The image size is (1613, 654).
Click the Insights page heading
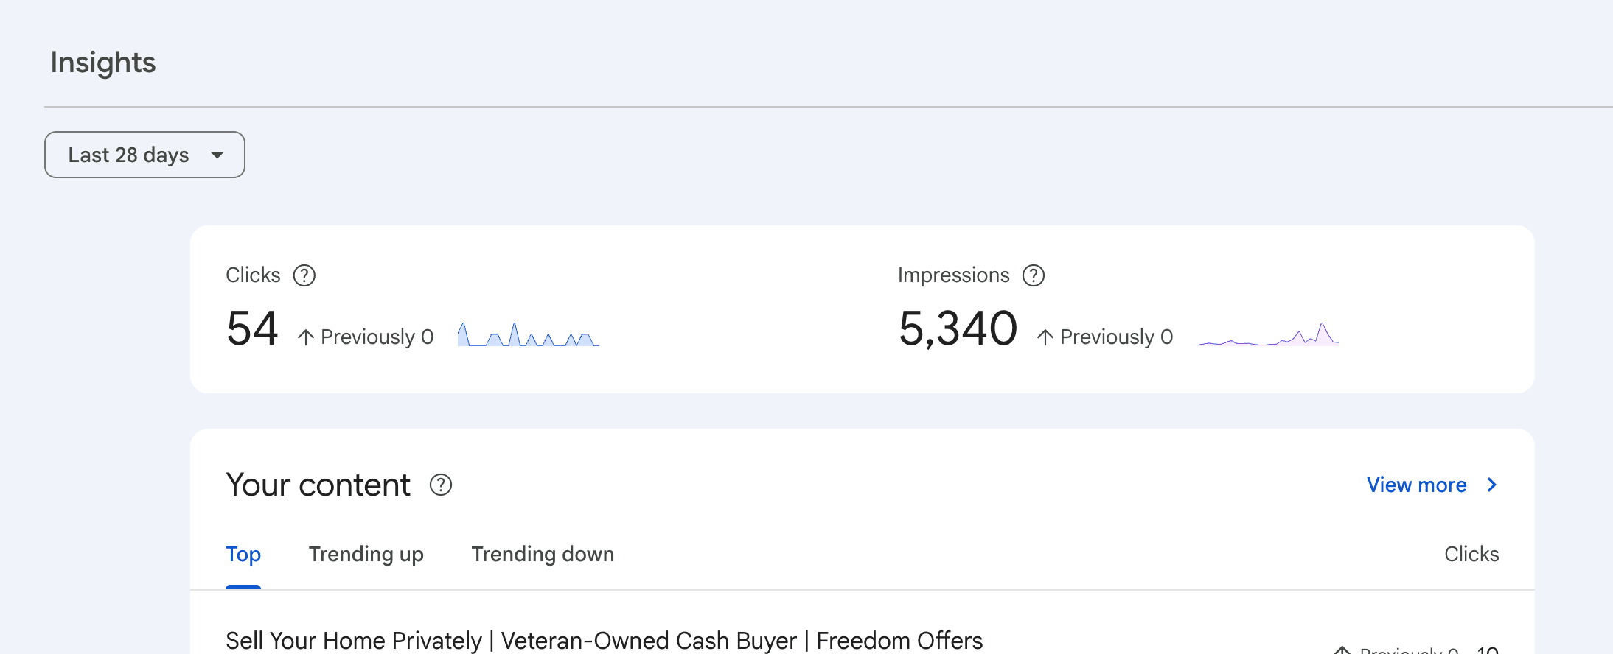103,63
